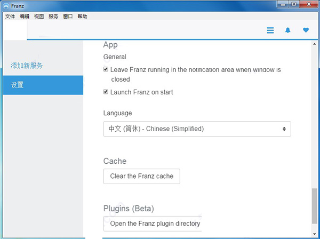
Task: Minimize the Franz window
Action: [283, 4]
